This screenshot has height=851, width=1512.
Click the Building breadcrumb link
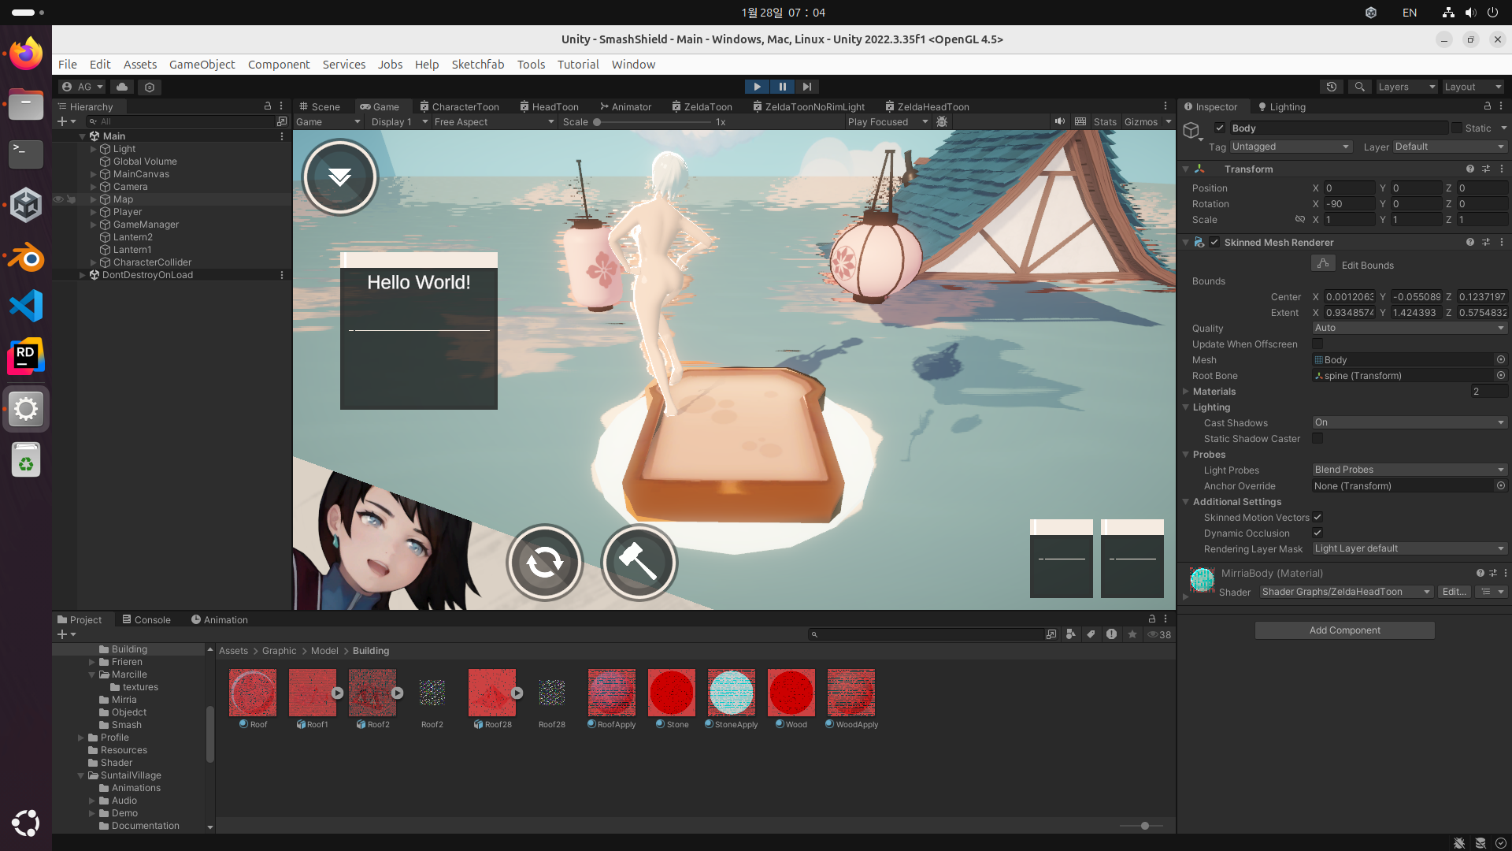tap(371, 651)
